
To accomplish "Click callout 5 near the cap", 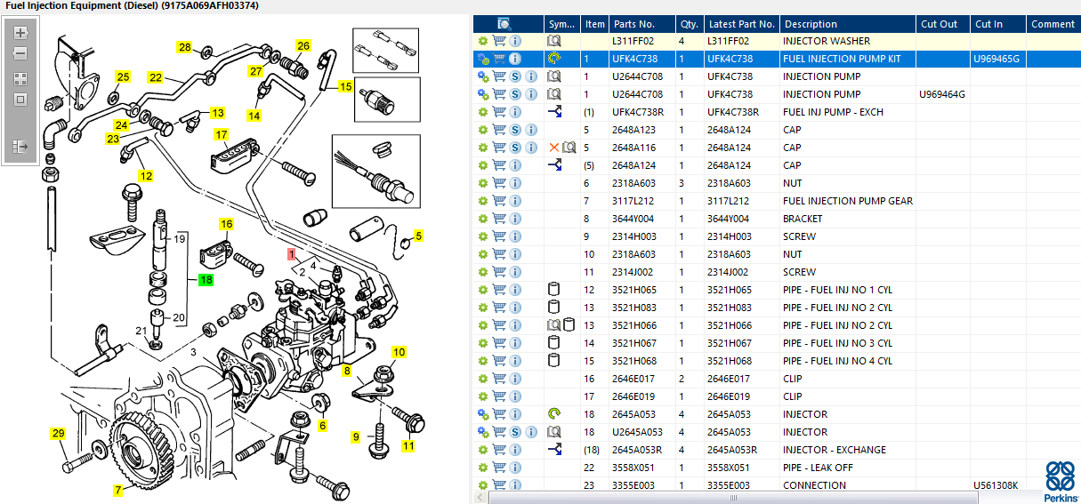I will 419,236.
